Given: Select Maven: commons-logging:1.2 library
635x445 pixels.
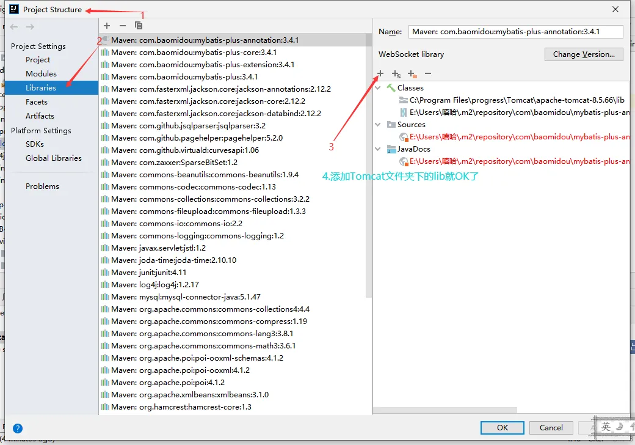Looking at the screenshot, I should click(x=234, y=235).
